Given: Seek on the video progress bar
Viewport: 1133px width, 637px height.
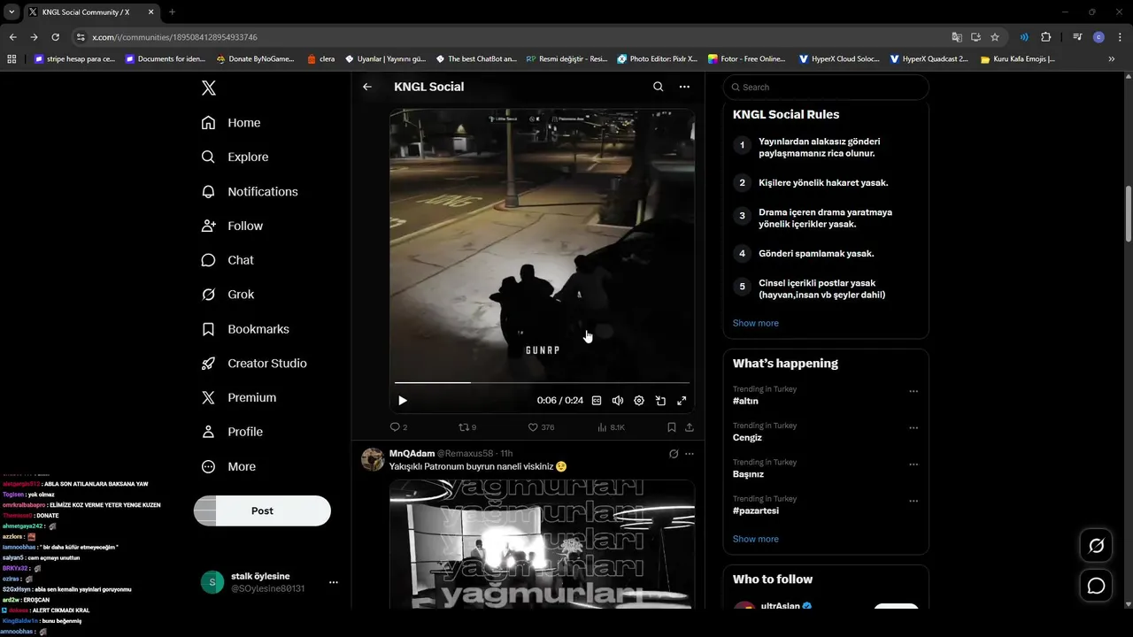Looking at the screenshot, I should 542,382.
